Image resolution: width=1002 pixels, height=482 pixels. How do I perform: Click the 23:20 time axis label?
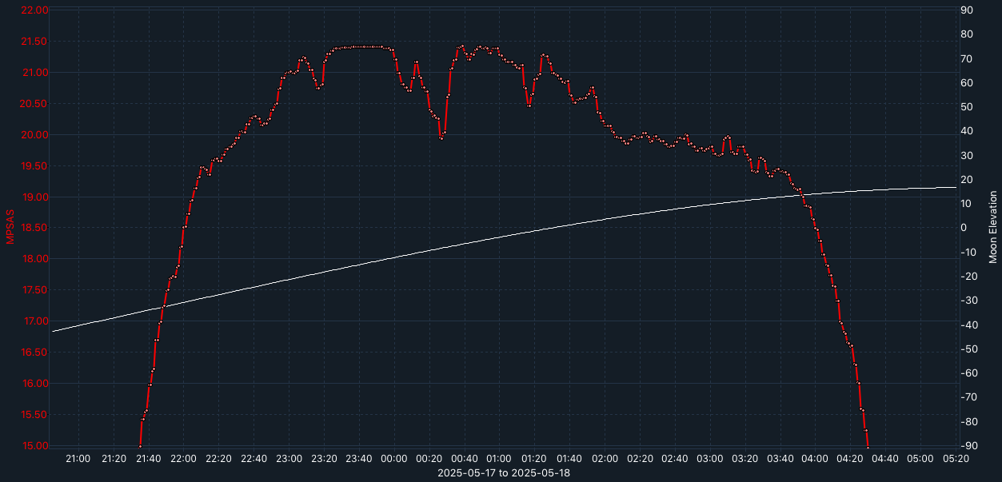pyautogui.click(x=324, y=459)
